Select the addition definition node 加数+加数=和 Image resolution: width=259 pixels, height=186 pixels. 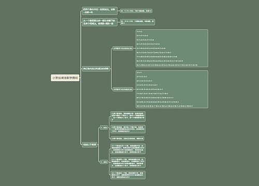pyautogui.click(x=99, y=11)
